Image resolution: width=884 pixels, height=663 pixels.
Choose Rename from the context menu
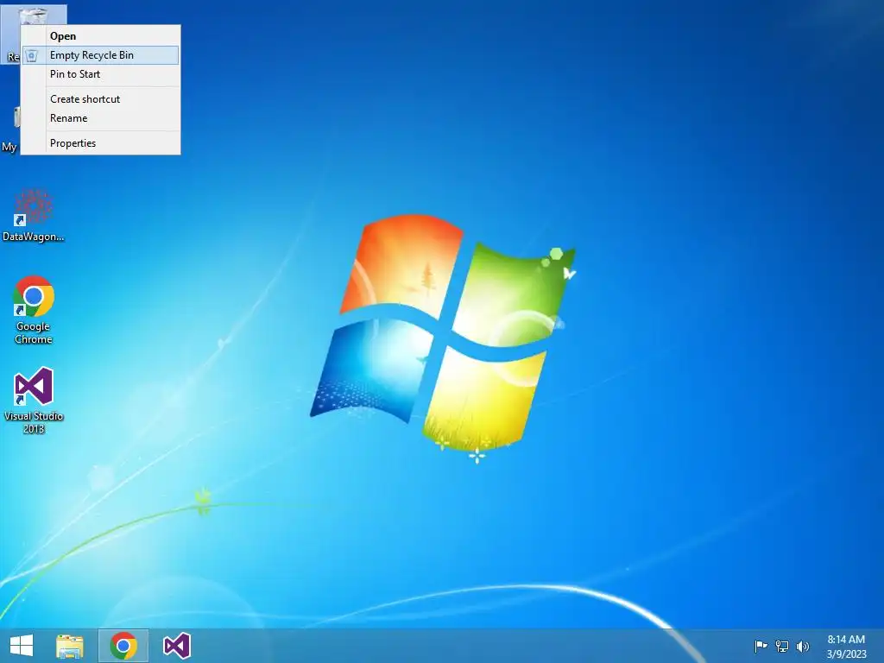point(100,118)
